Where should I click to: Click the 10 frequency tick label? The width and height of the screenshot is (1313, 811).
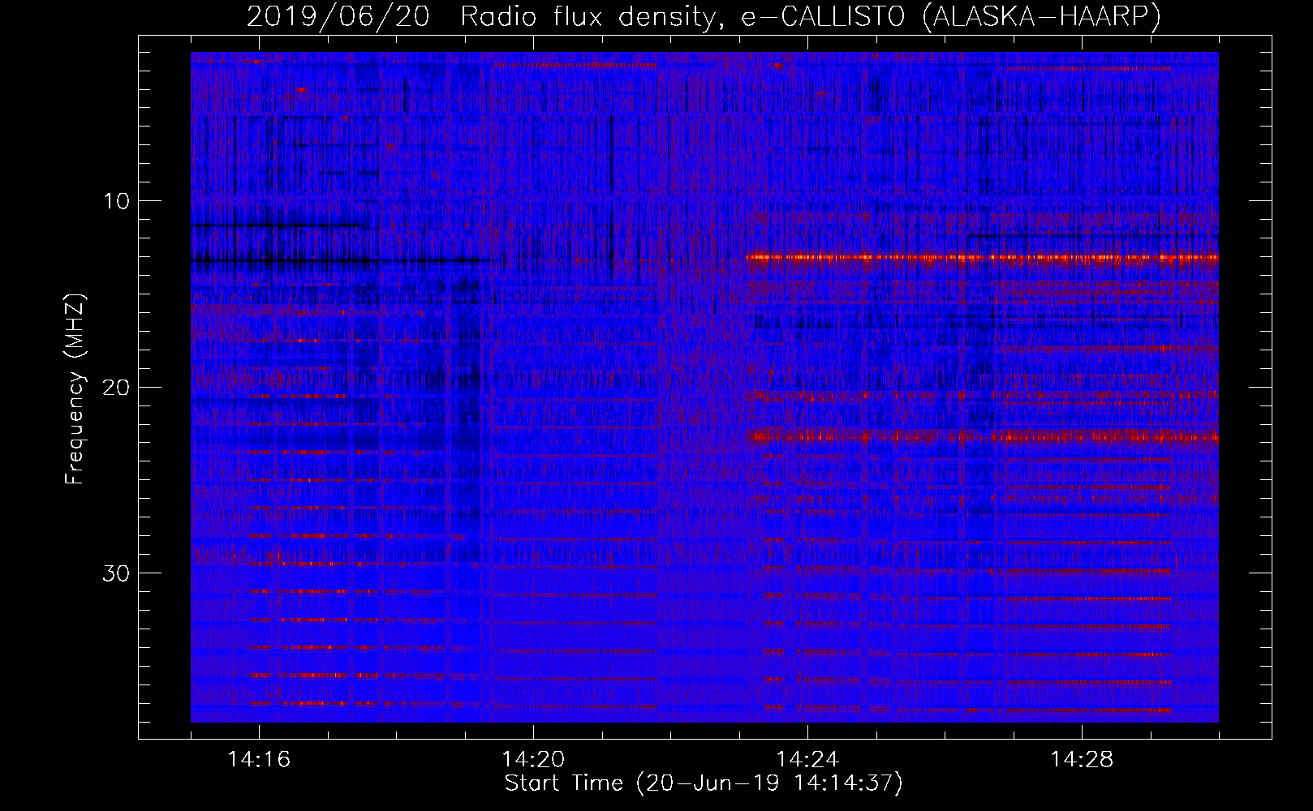116,201
